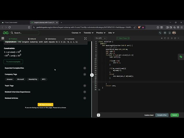Select the NPCI company tag
The height and width of the screenshot is (138, 184).
point(44,79)
